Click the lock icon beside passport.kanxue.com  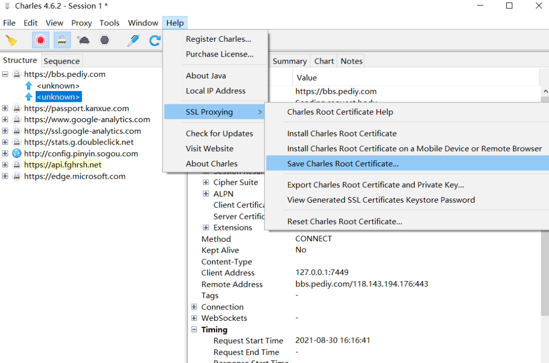tap(17, 108)
